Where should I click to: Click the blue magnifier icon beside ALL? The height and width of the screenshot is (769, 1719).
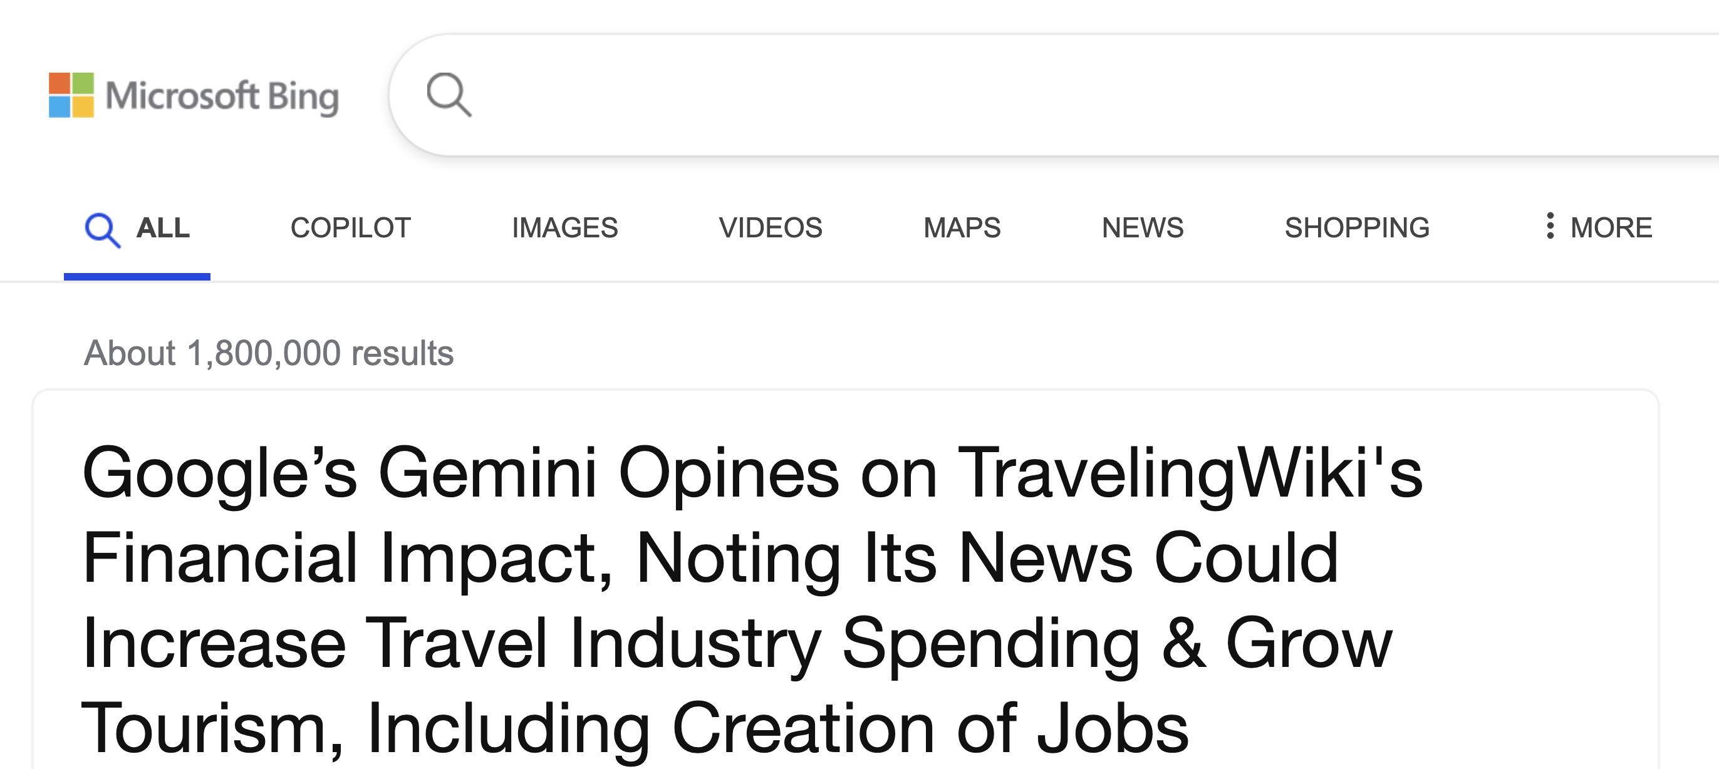[102, 230]
